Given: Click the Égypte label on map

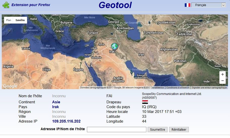Looking at the screenshot, I should coord(78,70).
